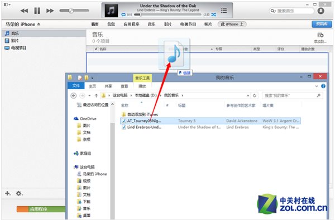This screenshot has height=220, width=335.
Task: Sort by 专辑 column header in iTunes
Action: [x=219, y=49]
